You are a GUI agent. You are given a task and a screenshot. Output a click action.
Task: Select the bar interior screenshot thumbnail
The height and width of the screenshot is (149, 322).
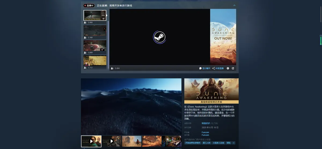click(x=172, y=141)
